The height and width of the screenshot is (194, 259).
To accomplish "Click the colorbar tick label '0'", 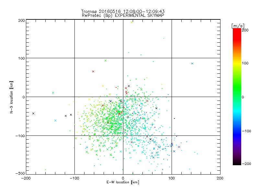I will click(243, 97).
